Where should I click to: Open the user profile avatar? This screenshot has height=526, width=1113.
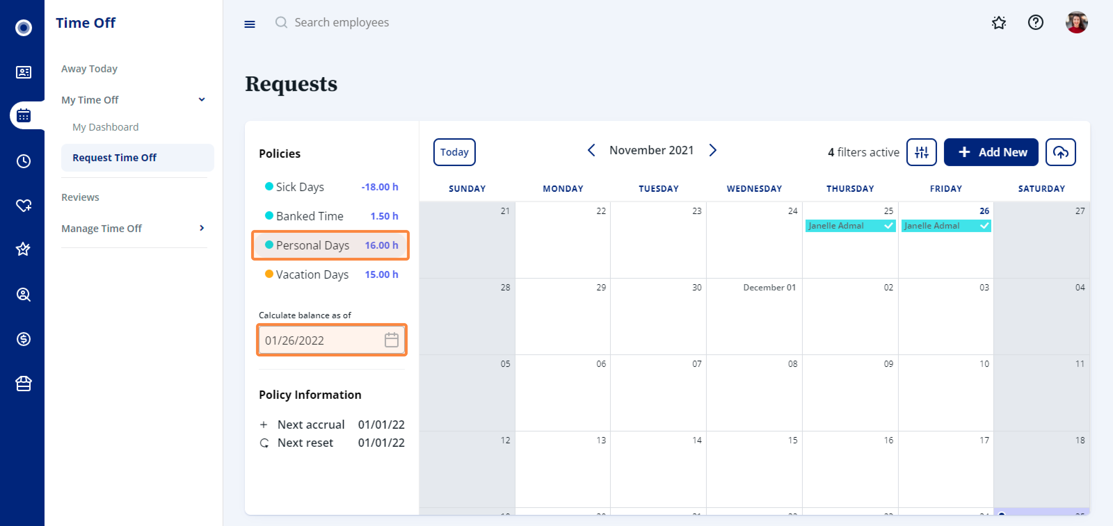[1076, 22]
